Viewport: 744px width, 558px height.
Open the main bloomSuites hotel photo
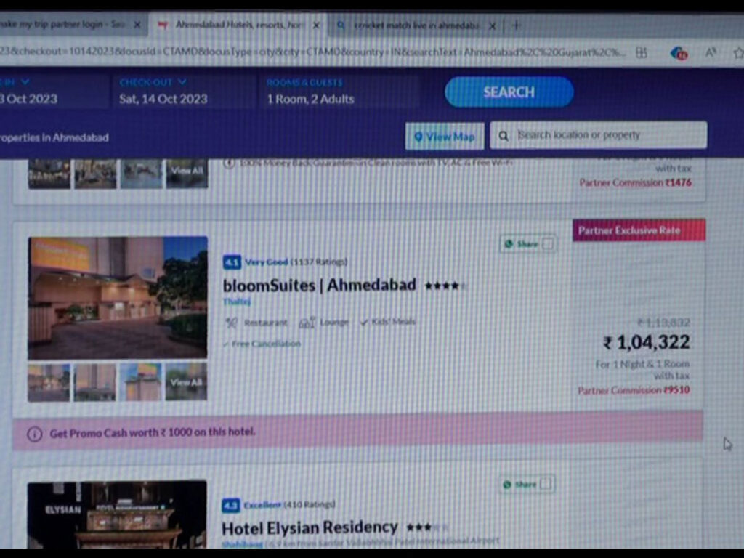(x=118, y=297)
